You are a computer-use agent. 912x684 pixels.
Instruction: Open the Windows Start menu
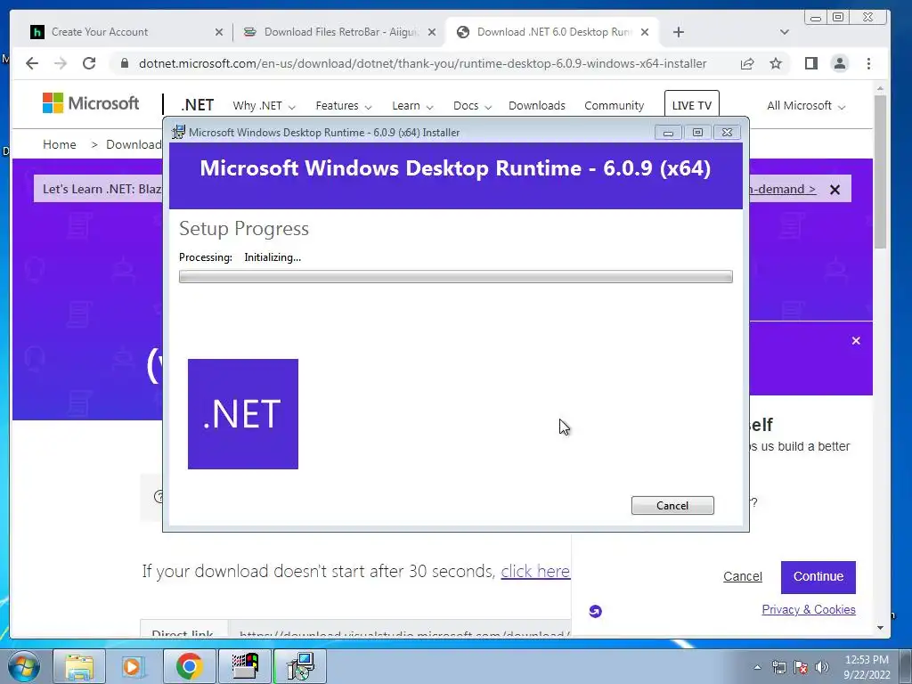[23, 666]
